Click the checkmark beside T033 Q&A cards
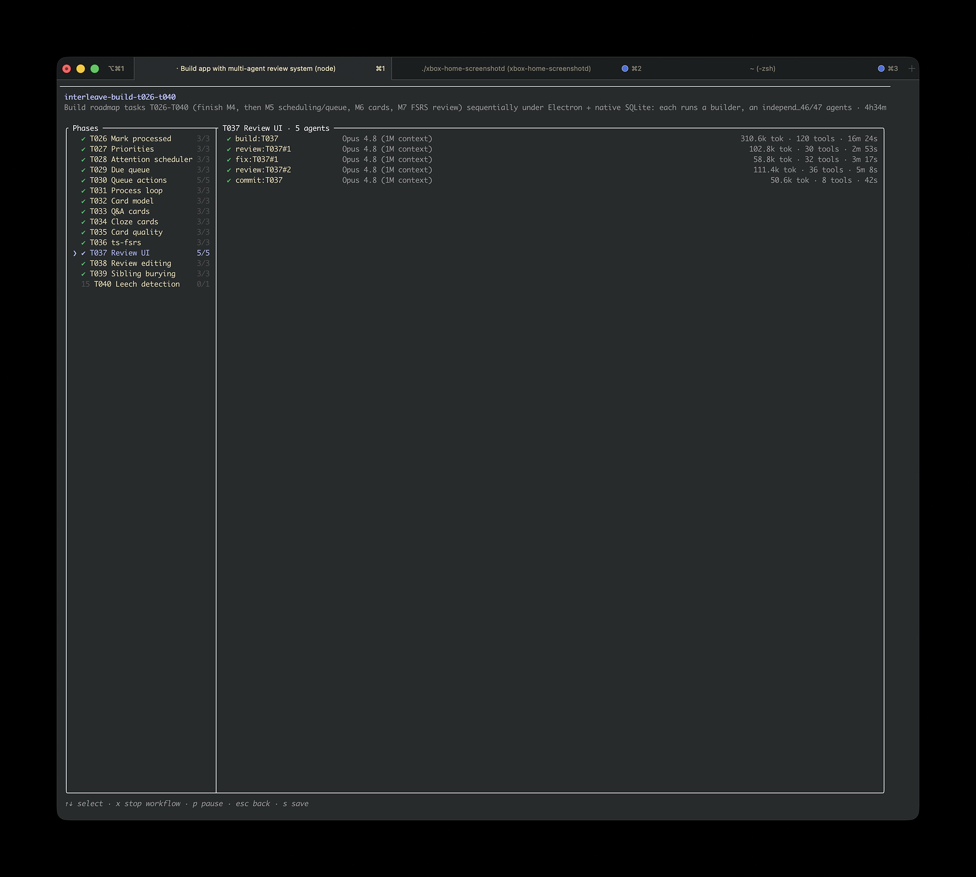This screenshot has width=976, height=877. pyautogui.click(x=83, y=211)
